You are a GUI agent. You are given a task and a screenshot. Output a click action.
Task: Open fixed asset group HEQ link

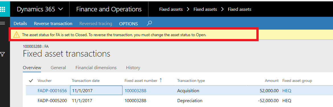pyautogui.click(x=287, y=91)
